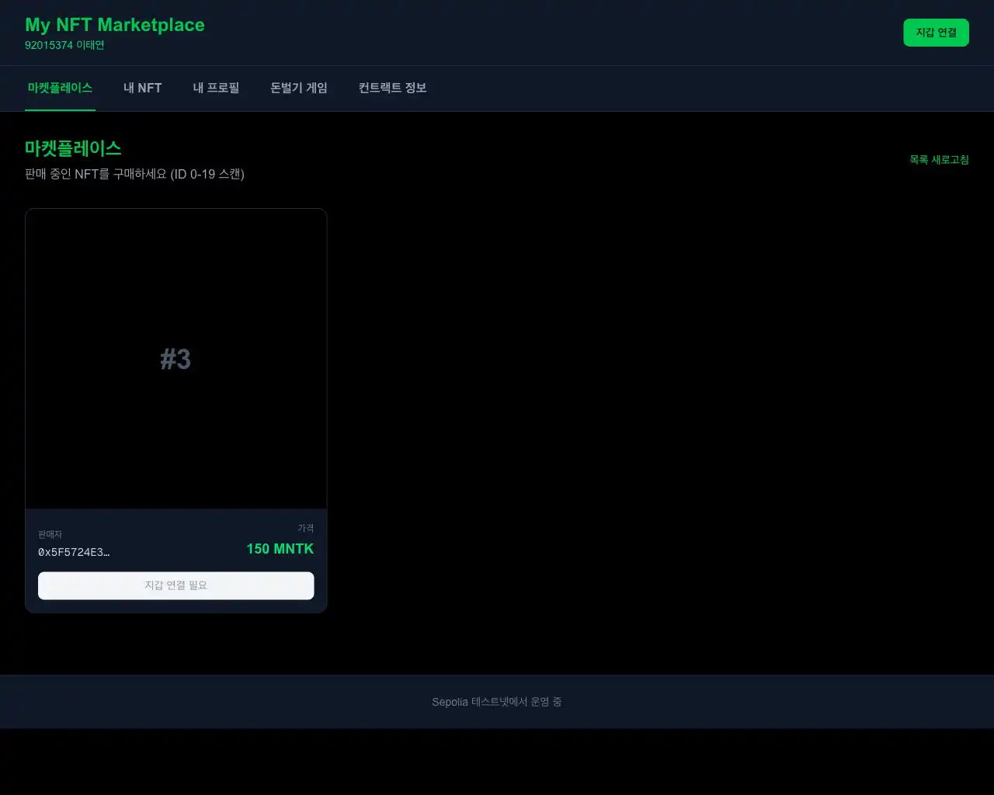The image size is (994, 795).
Task: Click the 지갑 연결 button in header
Action: pyautogui.click(x=936, y=33)
